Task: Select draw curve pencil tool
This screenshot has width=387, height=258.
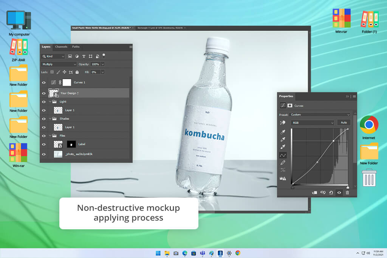Action: point(283,162)
